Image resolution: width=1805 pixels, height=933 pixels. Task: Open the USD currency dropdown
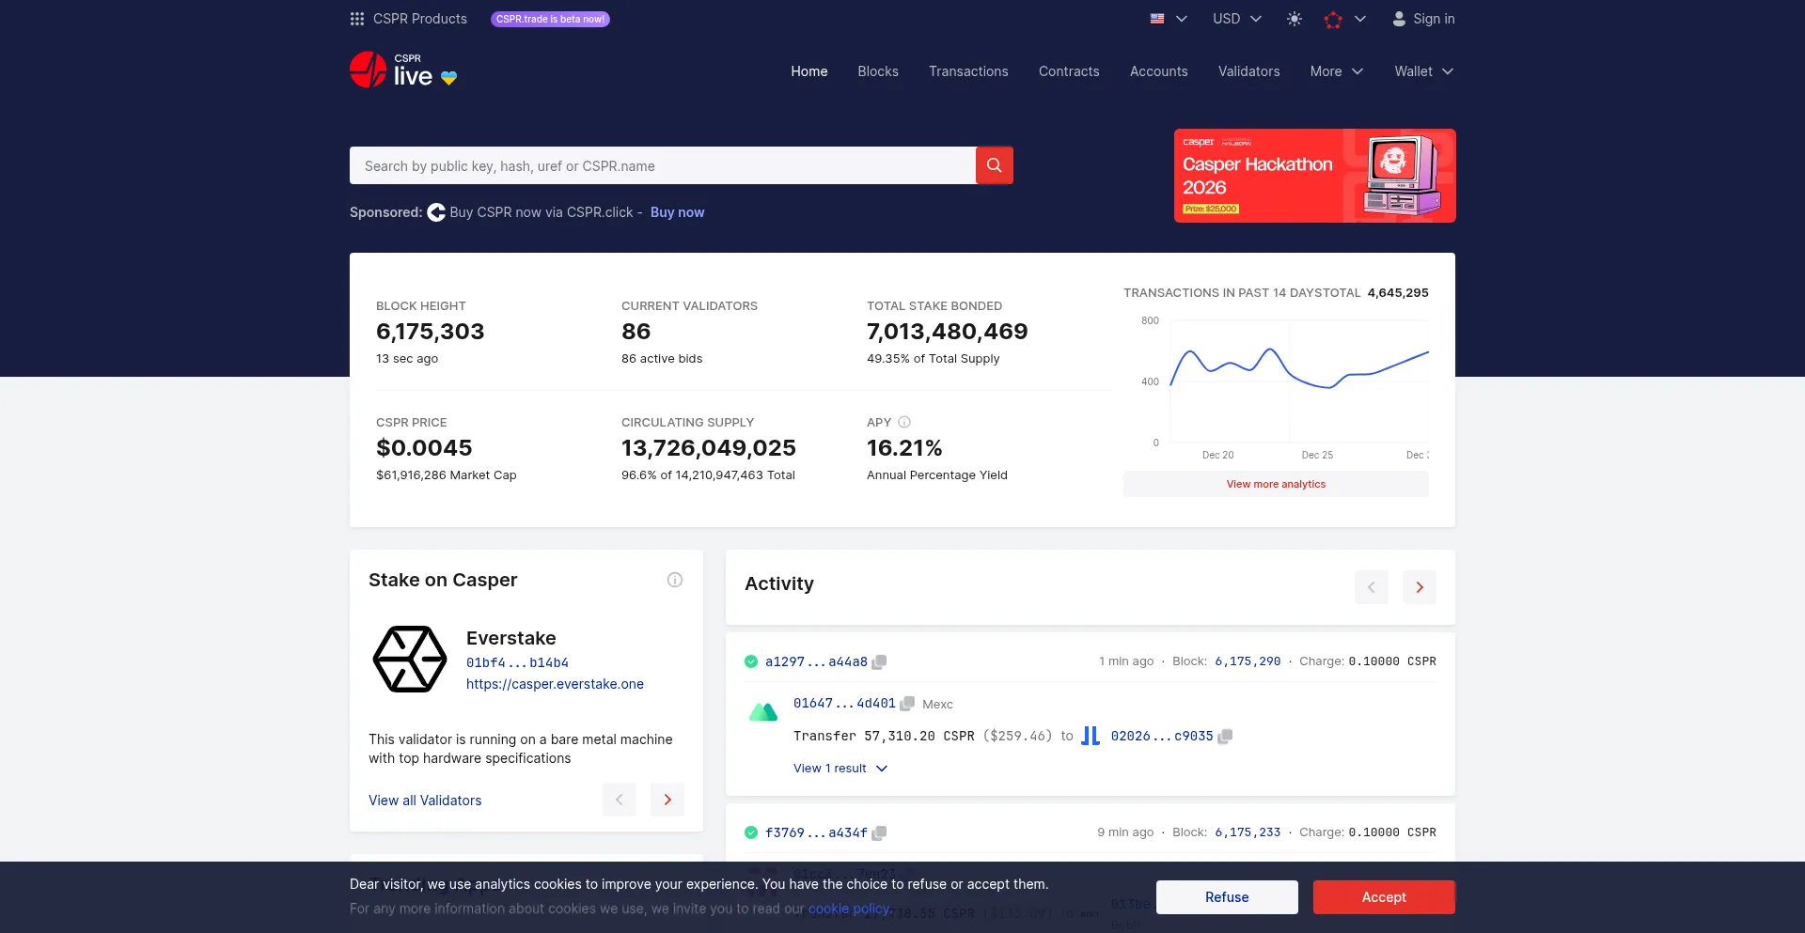coord(1236,19)
